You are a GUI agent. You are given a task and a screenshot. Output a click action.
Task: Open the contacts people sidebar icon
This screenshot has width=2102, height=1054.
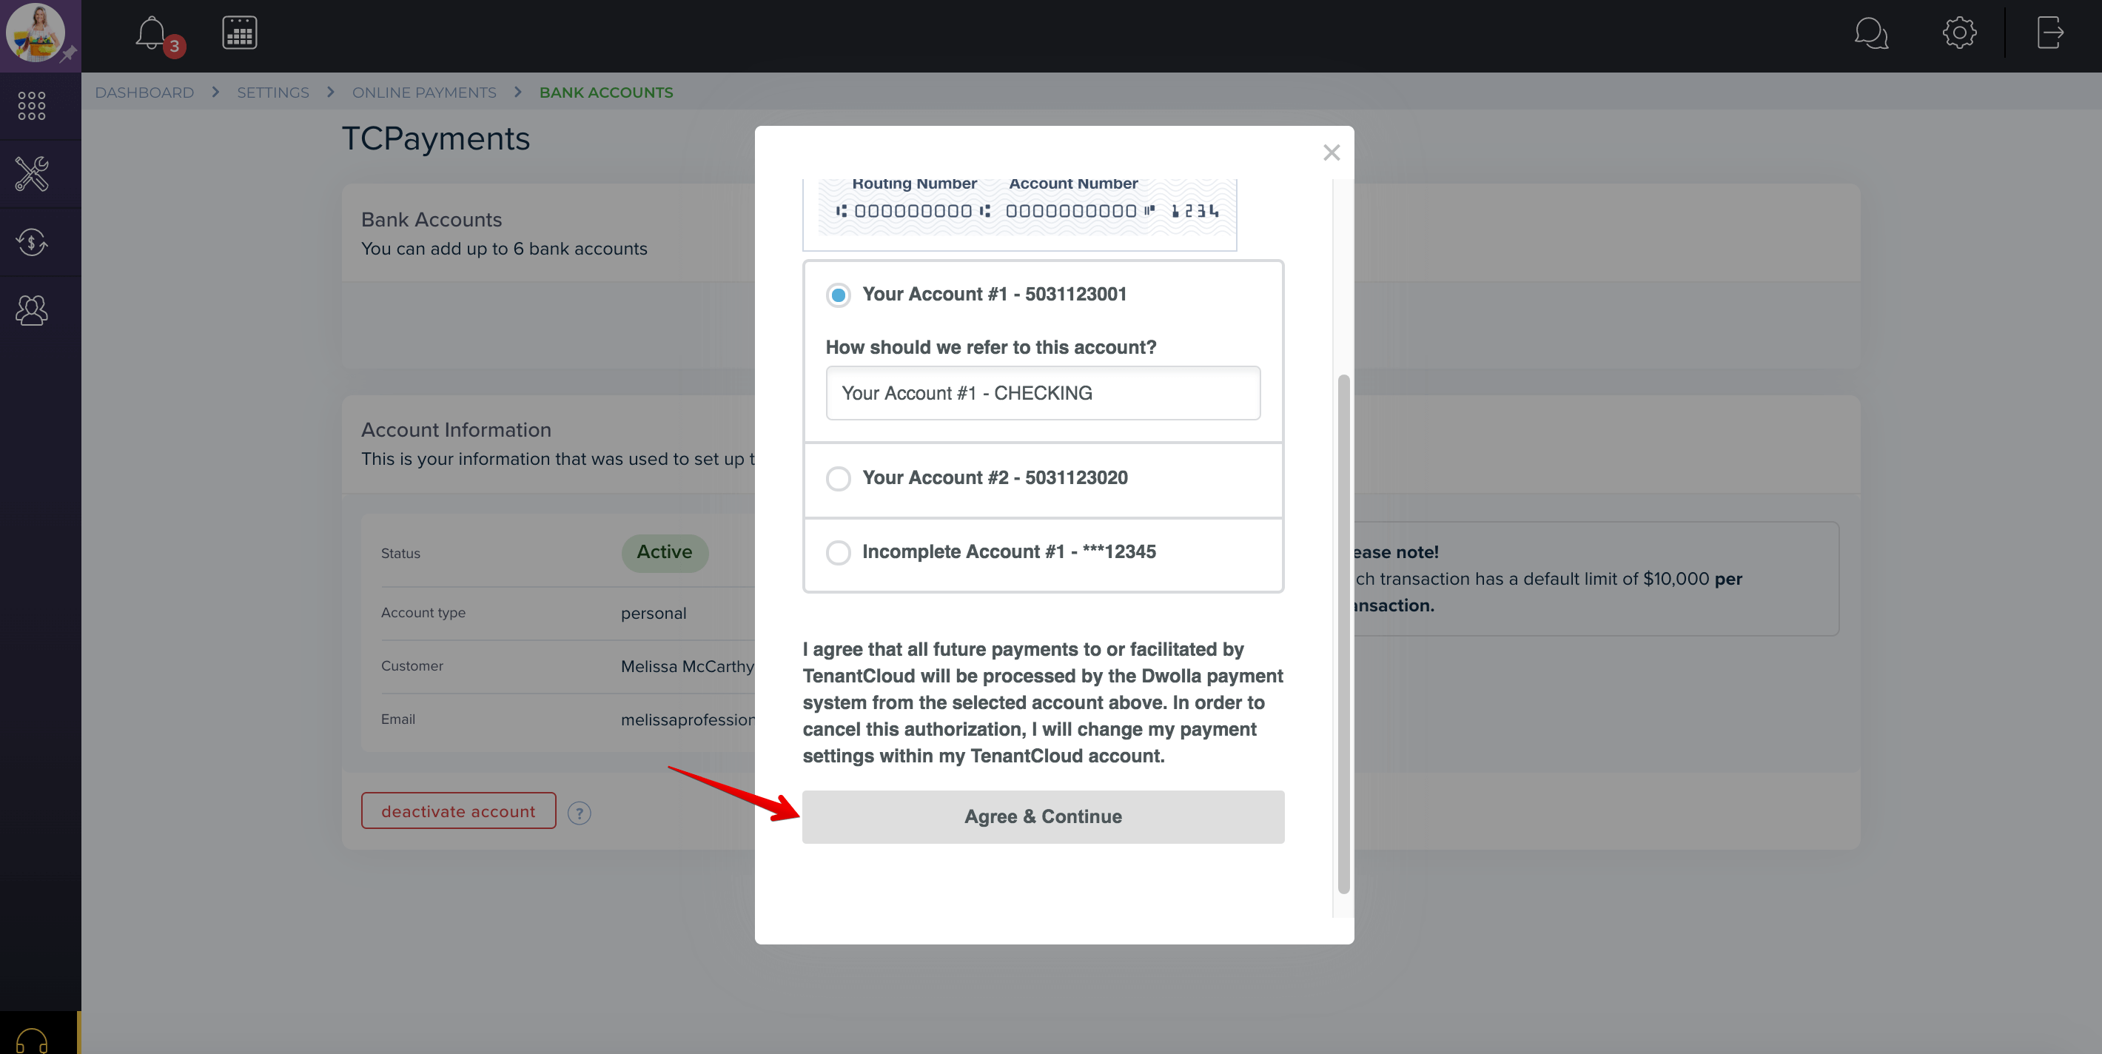[x=32, y=310]
